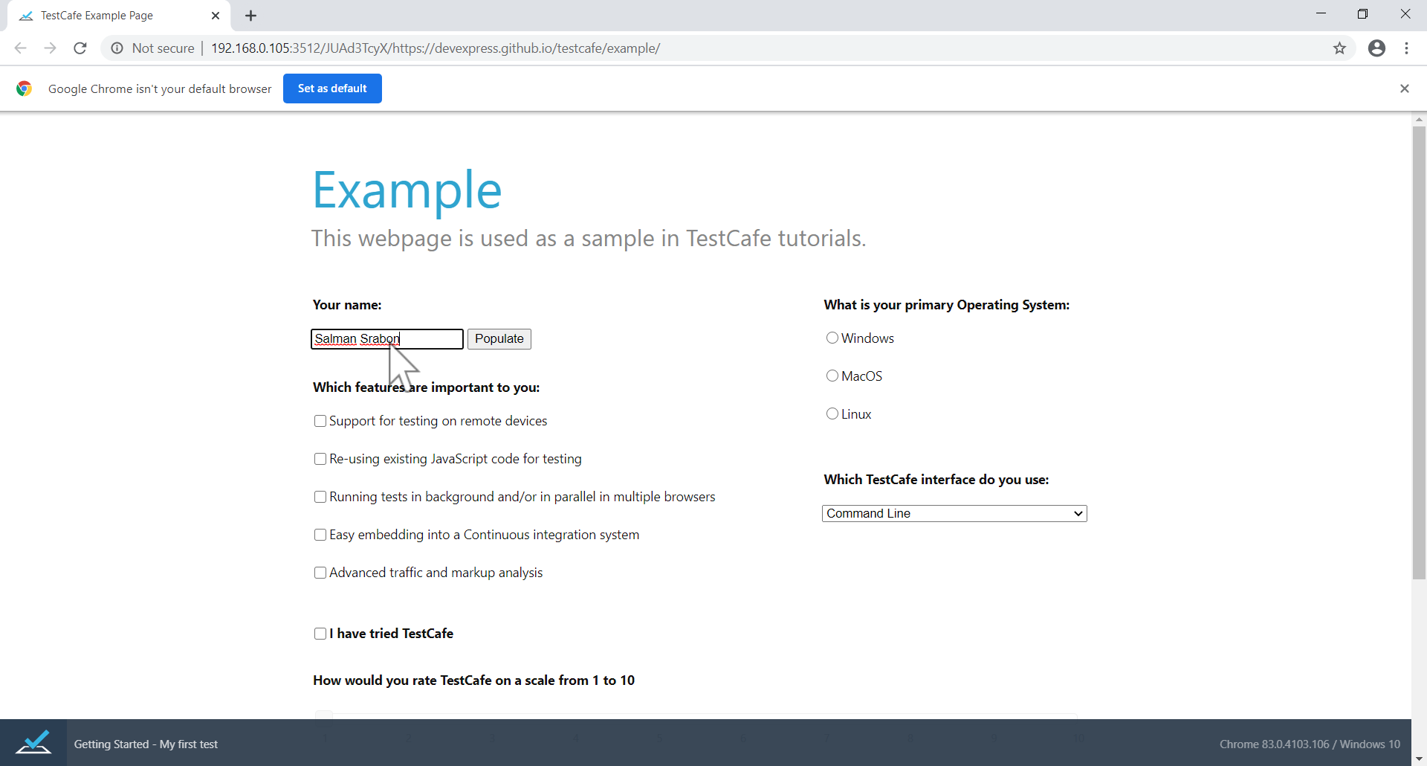Check Support for testing on remote devices
1427x766 pixels.
click(320, 421)
